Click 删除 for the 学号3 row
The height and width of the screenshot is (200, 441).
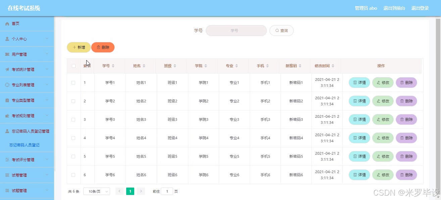point(406,119)
